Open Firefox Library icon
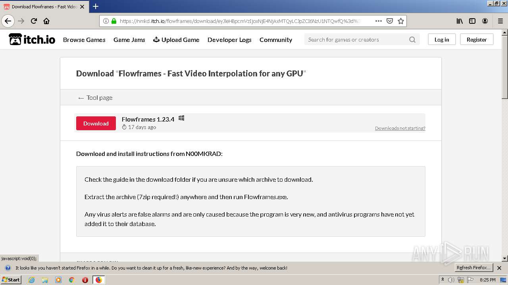This screenshot has height=285, width=508. tap(460, 21)
